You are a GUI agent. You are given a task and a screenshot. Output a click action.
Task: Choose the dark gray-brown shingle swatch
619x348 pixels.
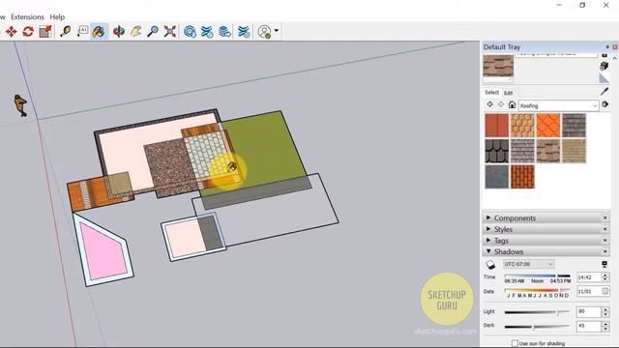pyautogui.click(x=574, y=126)
